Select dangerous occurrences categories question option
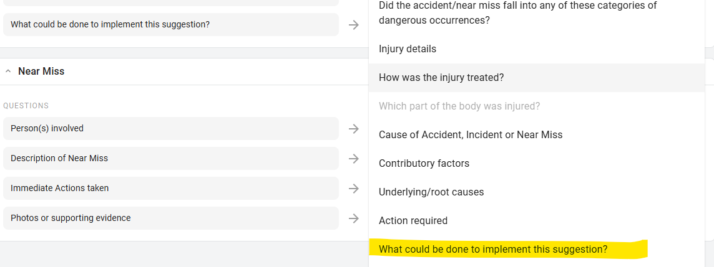The image size is (714, 267). click(517, 13)
